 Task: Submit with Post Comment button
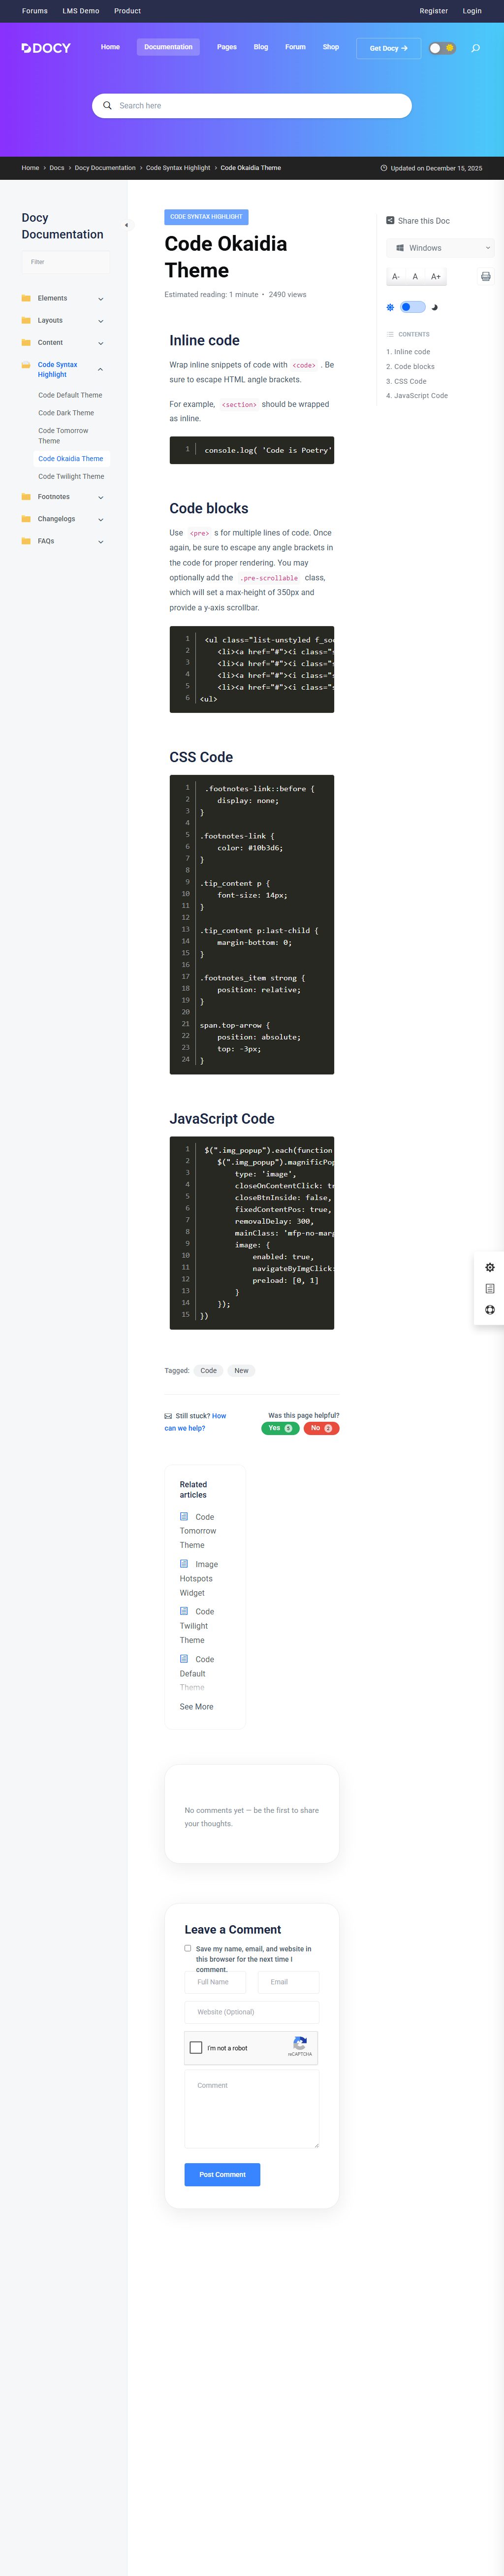tap(222, 2174)
